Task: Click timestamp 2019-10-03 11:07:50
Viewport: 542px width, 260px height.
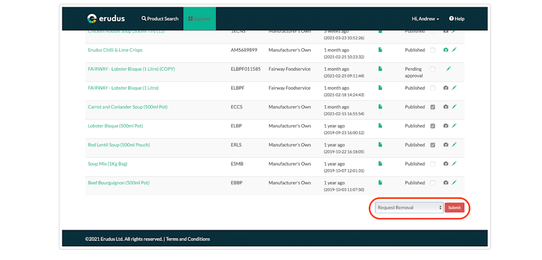Action: click(x=344, y=189)
